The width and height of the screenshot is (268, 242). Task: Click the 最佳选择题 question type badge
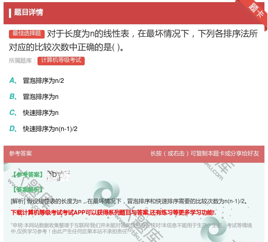coord(27,34)
